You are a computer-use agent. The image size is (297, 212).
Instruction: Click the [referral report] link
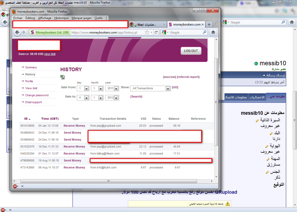pyautogui.click(x=188, y=77)
